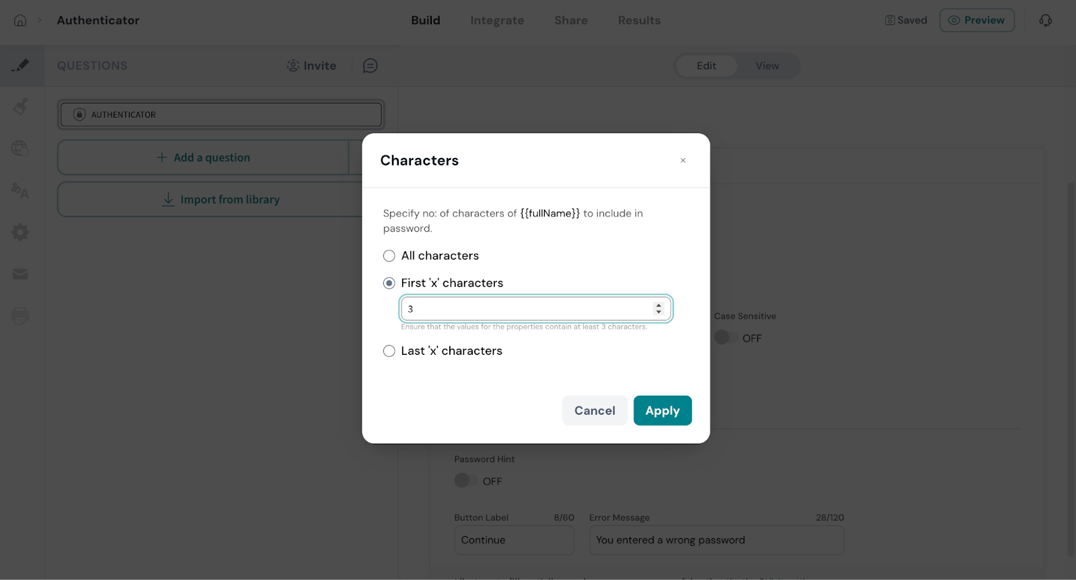
Task: Toggle the Password Hint switch
Action: [x=465, y=481]
